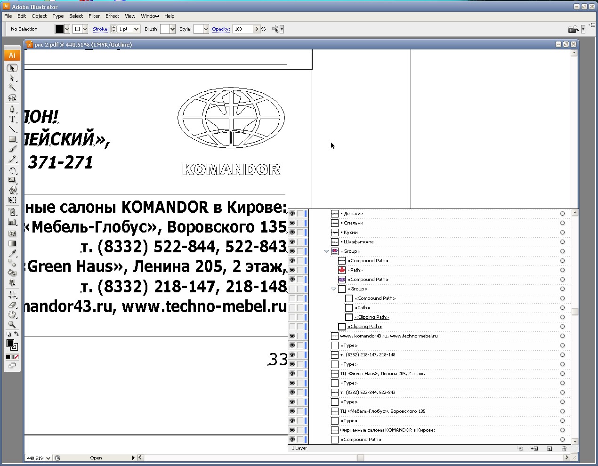This screenshot has width=598, height=466.
Task: Select the Warp tool
Action: click(12, 190)
